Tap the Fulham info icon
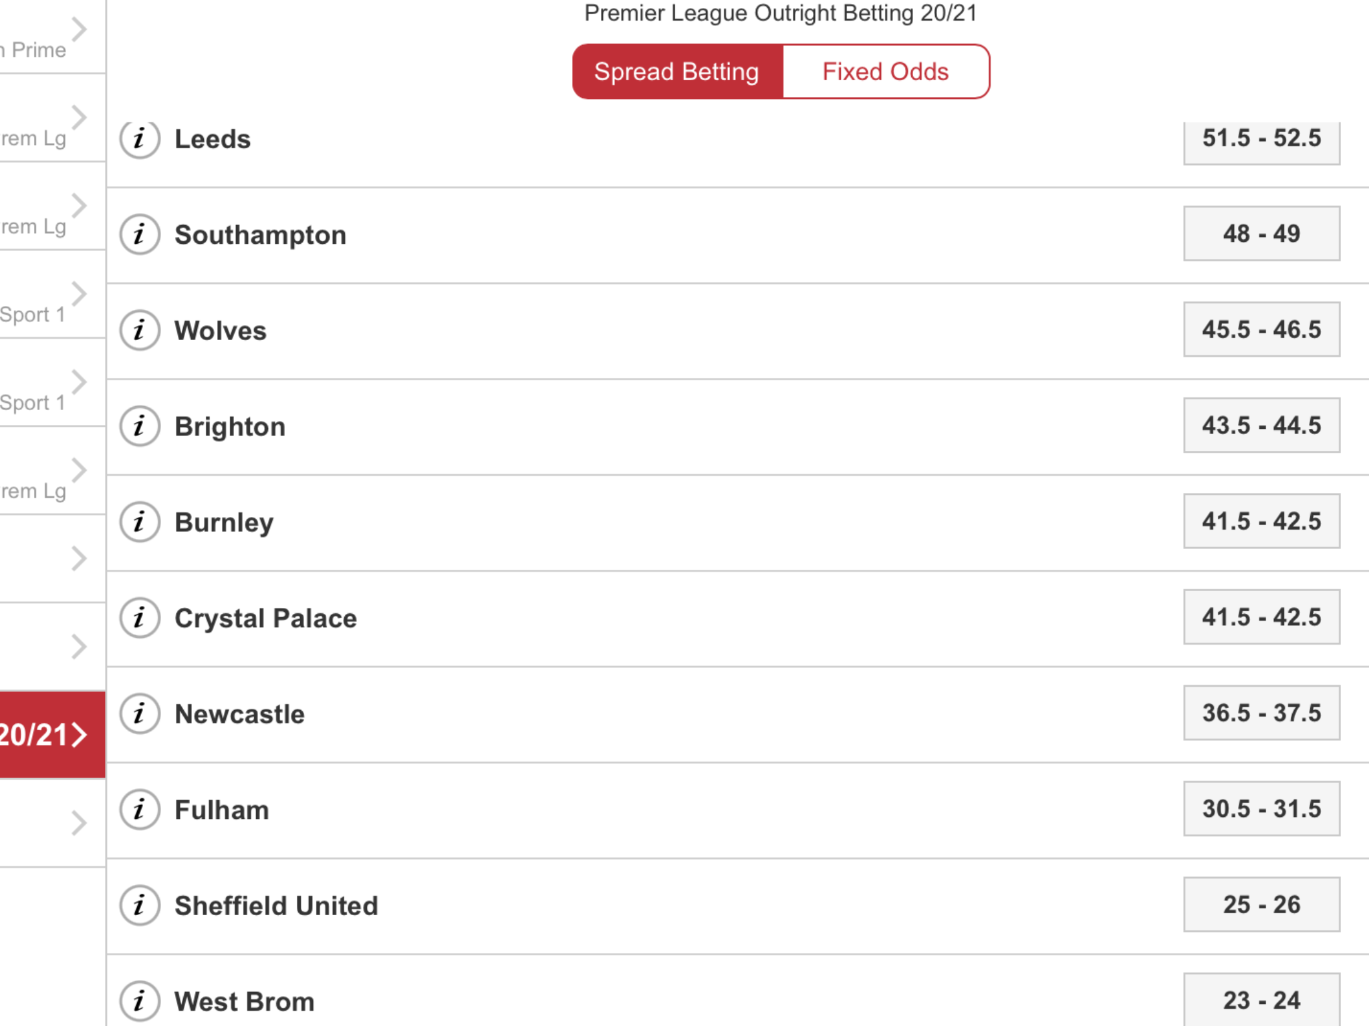Image resolution: width=1369 pixels, height=1026 pixels. (x=140, y=810)
